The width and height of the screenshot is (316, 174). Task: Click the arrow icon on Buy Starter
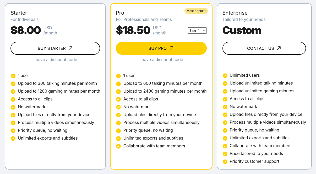pyautogui.click(x=70, y=48)
